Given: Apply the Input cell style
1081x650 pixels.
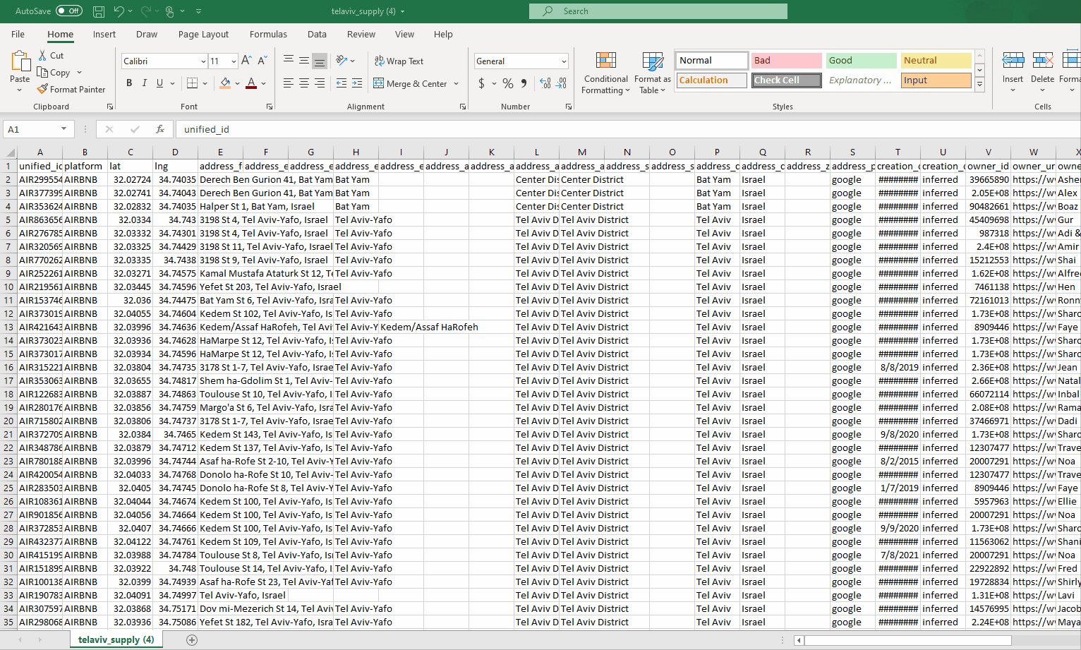Looking at the screenshot, I should (x=936, y=80).
